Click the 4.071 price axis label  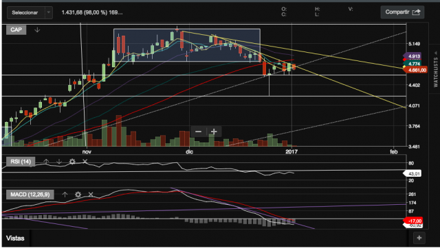[x=415, y=106]
